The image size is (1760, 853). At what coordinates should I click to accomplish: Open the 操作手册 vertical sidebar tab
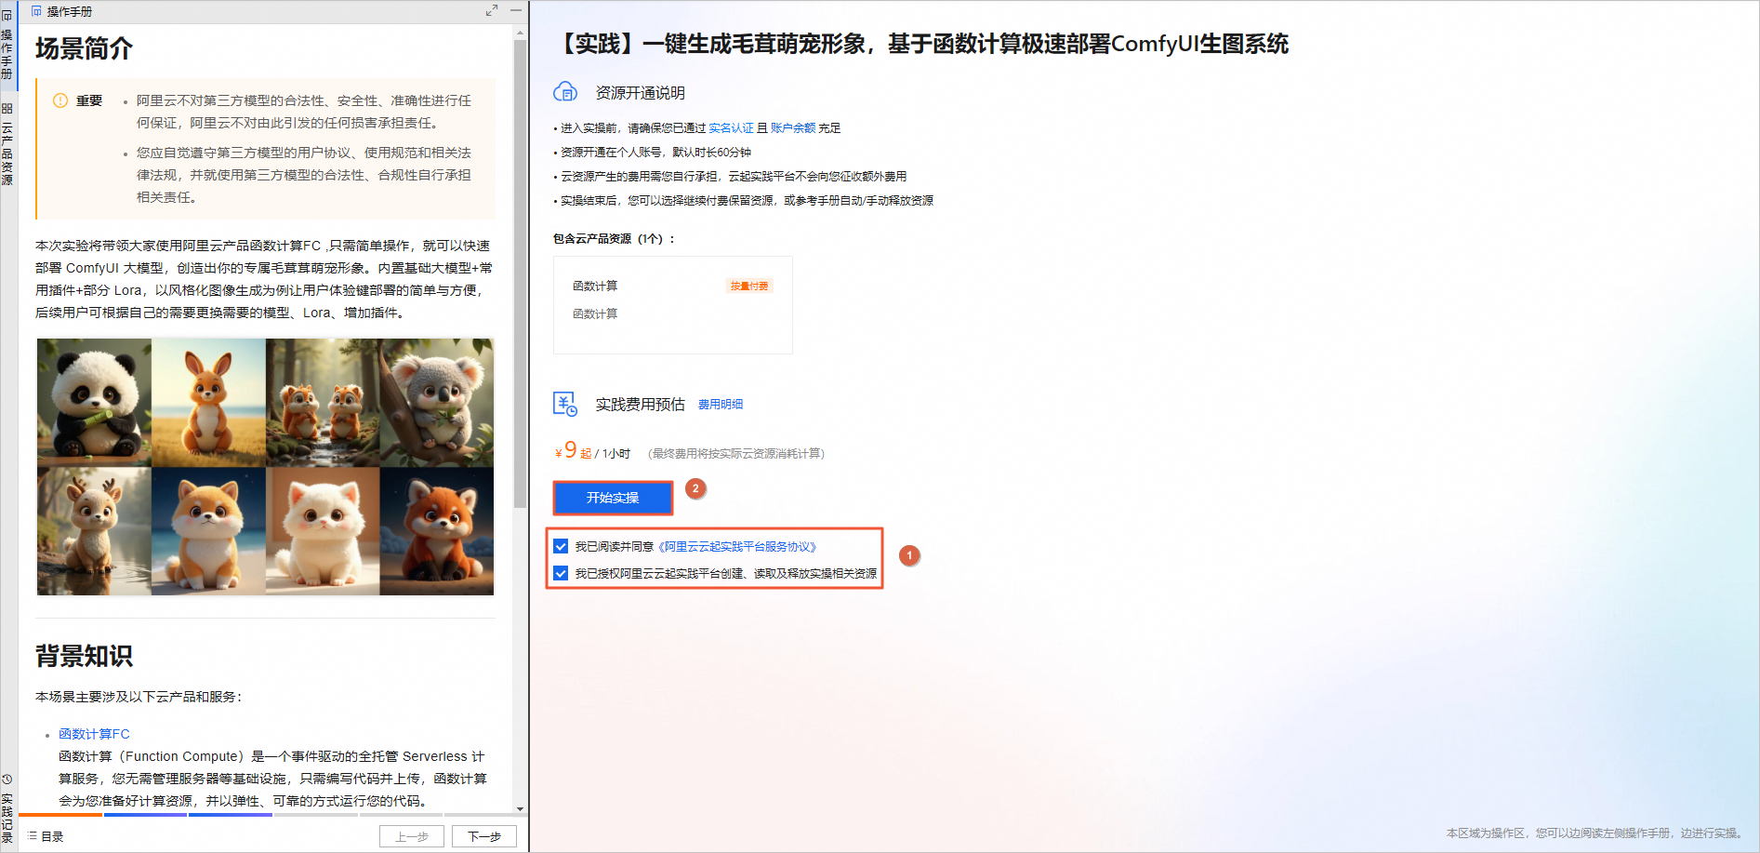(7, 45)
